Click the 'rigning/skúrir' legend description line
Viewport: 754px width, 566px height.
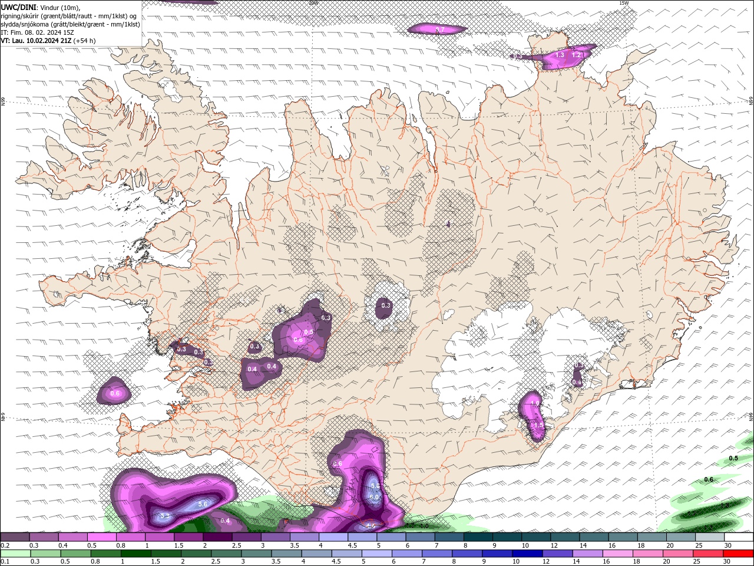70,16
